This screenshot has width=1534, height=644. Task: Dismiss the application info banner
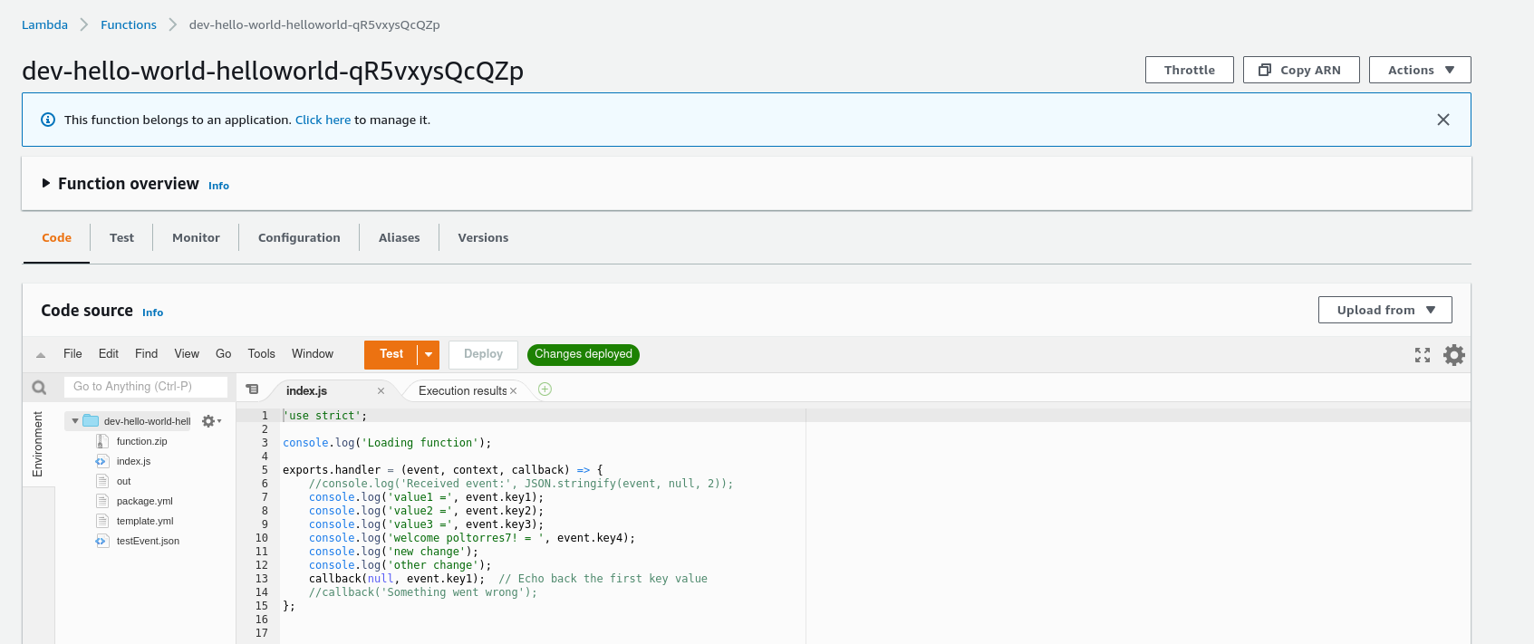[x=1443, y=120]
